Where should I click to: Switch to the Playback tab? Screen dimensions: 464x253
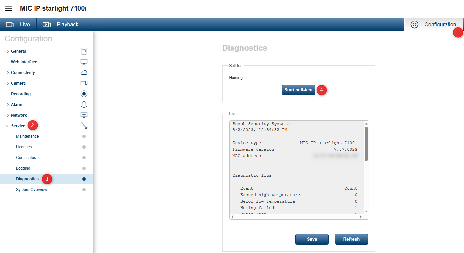pos(61,24)
